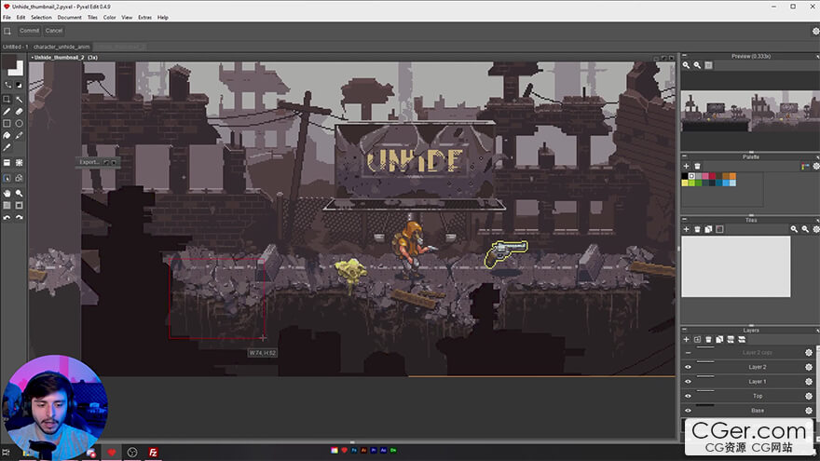Screen dimensions: 820x461
Task: Hide the Top layer
Action: coord(688,396)
